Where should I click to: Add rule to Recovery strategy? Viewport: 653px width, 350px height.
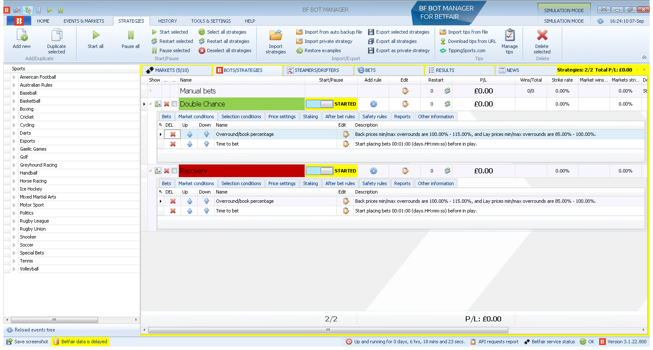373,171
